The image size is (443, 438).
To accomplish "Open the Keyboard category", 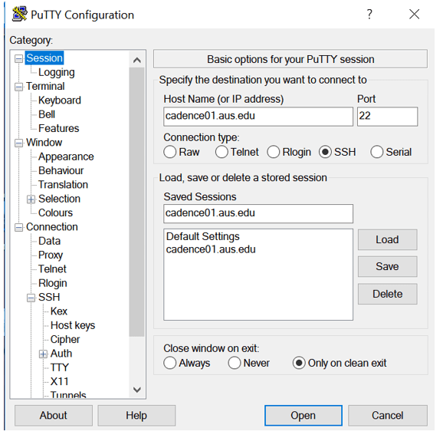I will (x=60, y=100).
